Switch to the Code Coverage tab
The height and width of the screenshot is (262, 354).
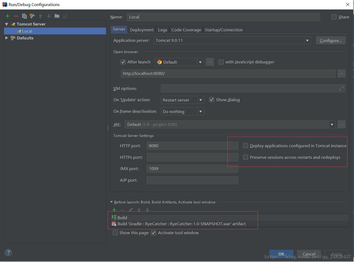(186, 30)
